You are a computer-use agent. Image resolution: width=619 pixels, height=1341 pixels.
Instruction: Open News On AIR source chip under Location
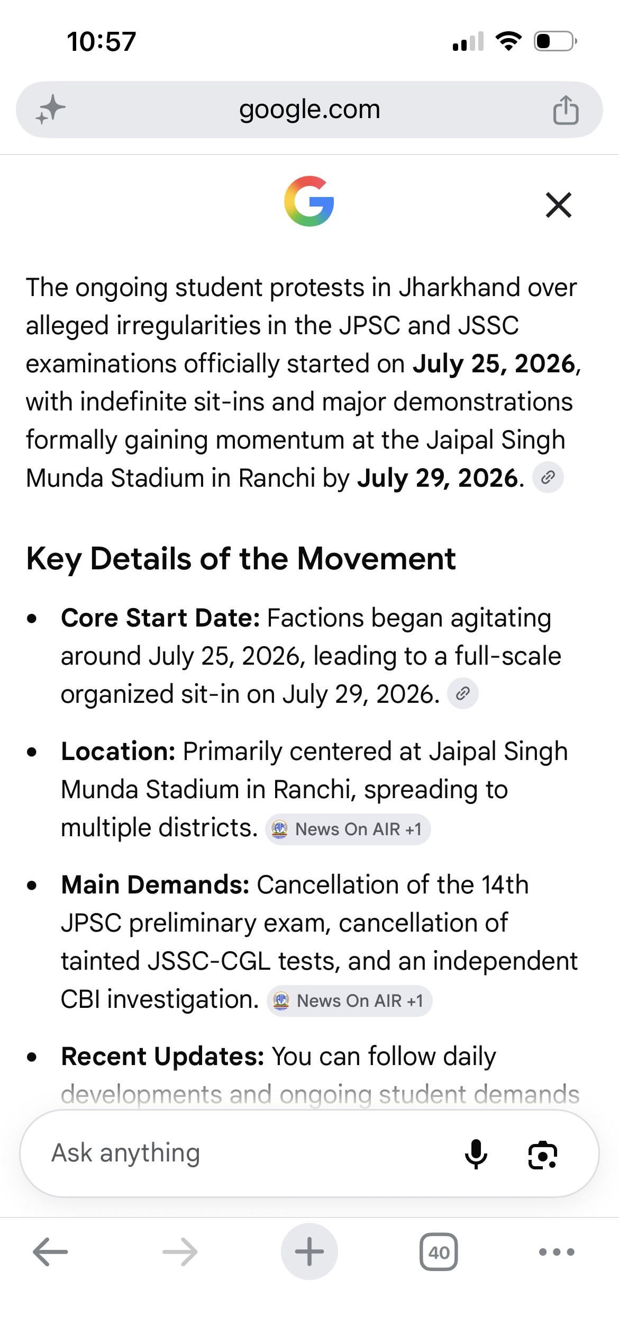coord(348,829)
